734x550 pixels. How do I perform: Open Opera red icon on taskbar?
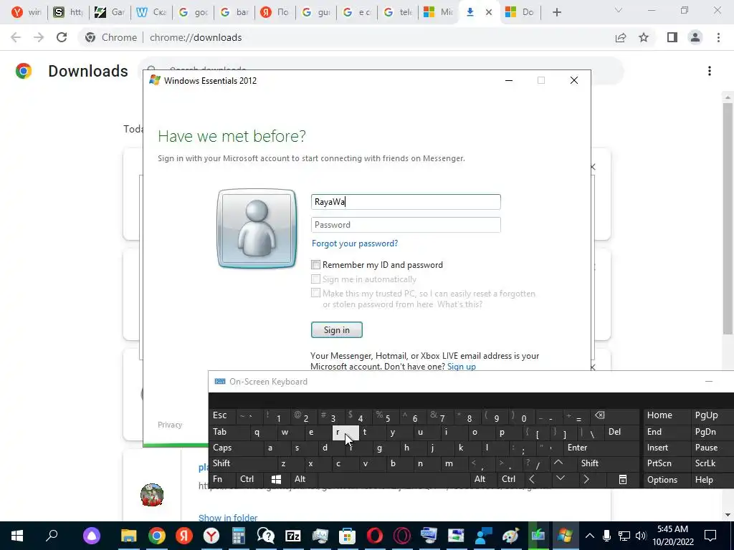click(x=374, y=536)
